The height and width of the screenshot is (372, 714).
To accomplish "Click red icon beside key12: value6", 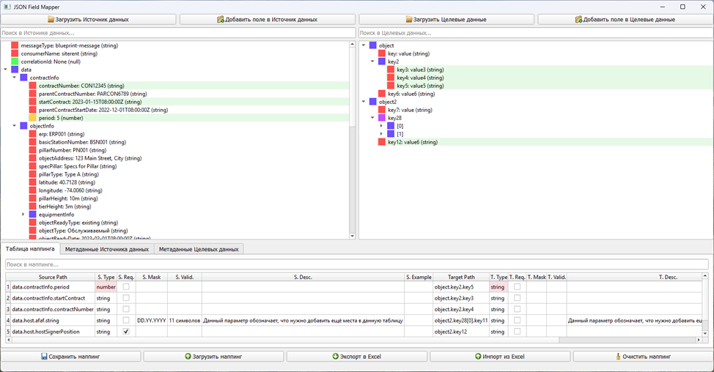I will click(382, 142).
